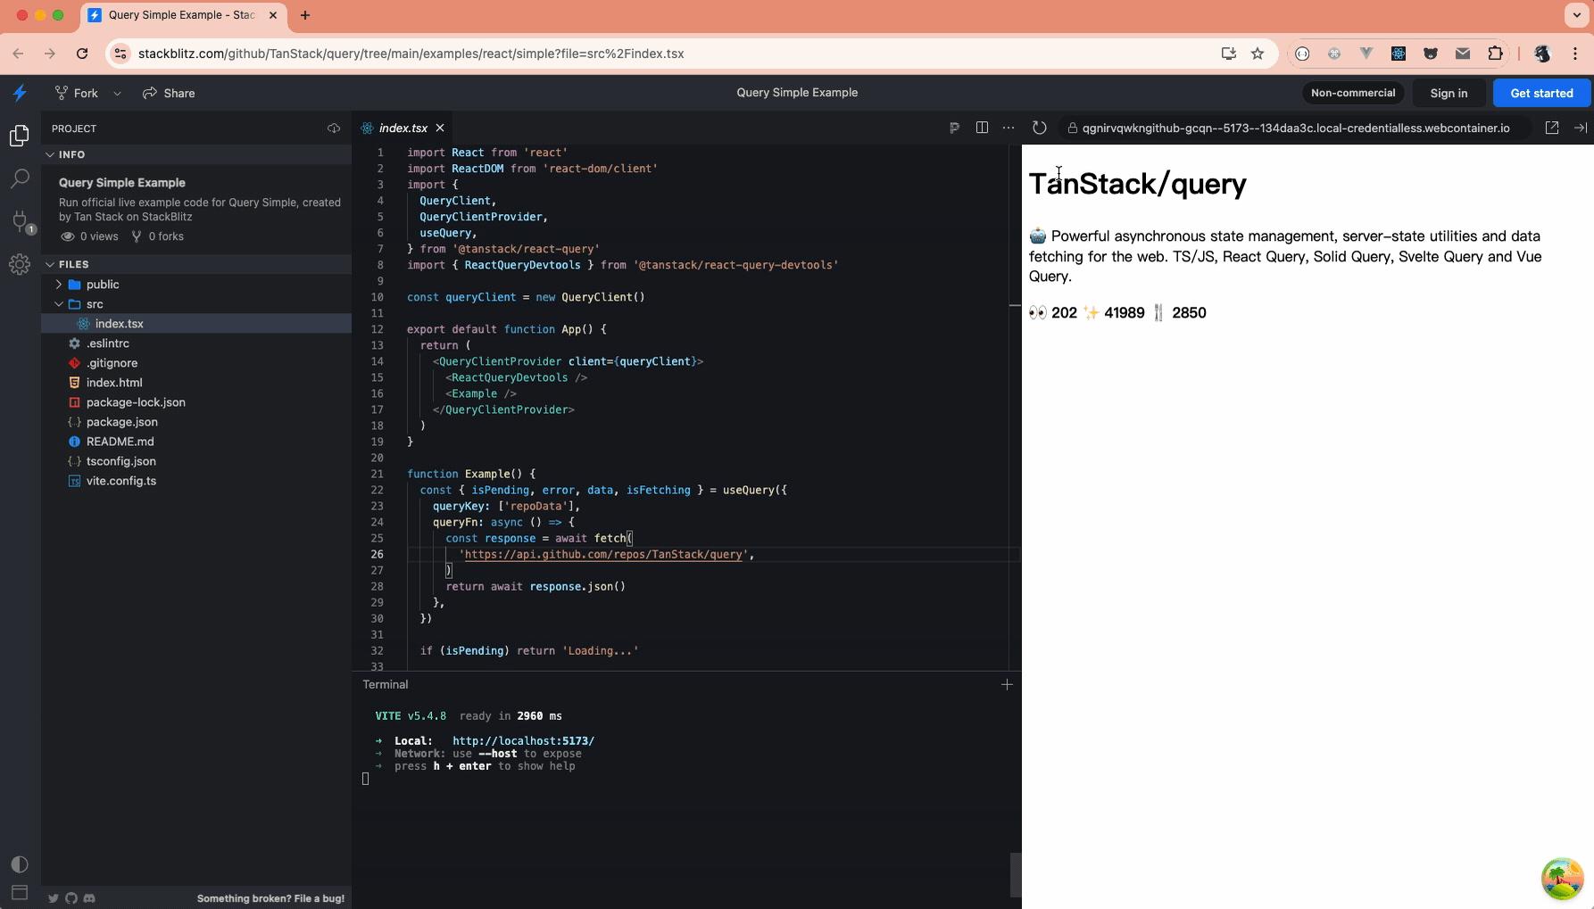Open the Prettier formatting icon
Screen dimensions: 1594x909
[954, 128]
